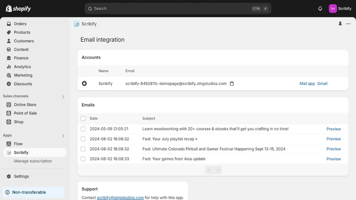Click the Marketing target icon
Screen dimensions: 356x200
(x=8, y=75)
